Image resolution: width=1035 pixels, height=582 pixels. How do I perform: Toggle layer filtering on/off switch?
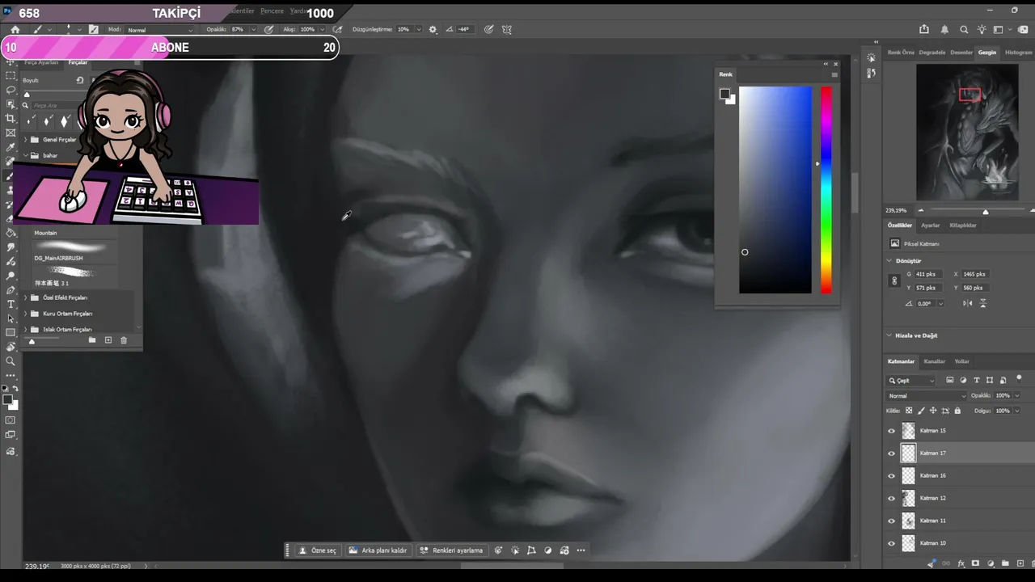[1019, 378]
